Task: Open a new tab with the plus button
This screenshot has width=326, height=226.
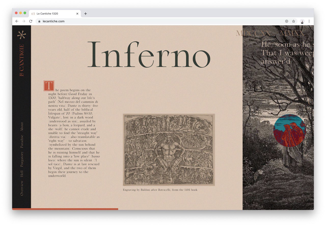Action: coord(86,14)
